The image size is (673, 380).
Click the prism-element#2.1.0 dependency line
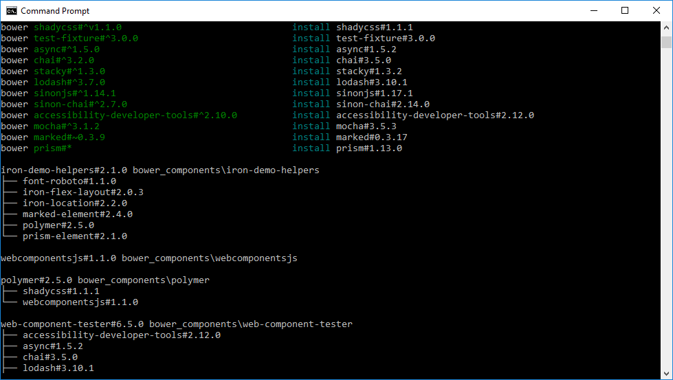click(74, 236)
